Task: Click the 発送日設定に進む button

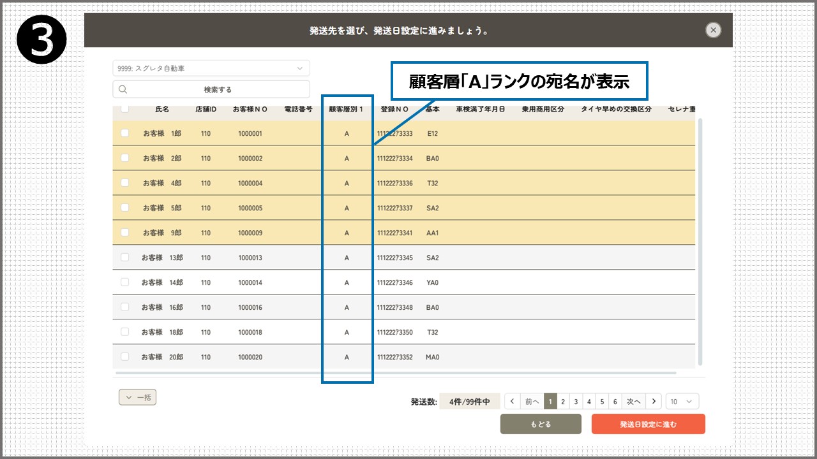Action: [x=648, y=424]
